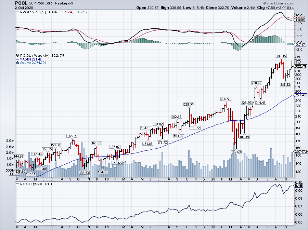Viewport: 308px width, 230px height.
Task: Select the 'SCP Pool Corp.' company name
Action: (x=41, y=3)
